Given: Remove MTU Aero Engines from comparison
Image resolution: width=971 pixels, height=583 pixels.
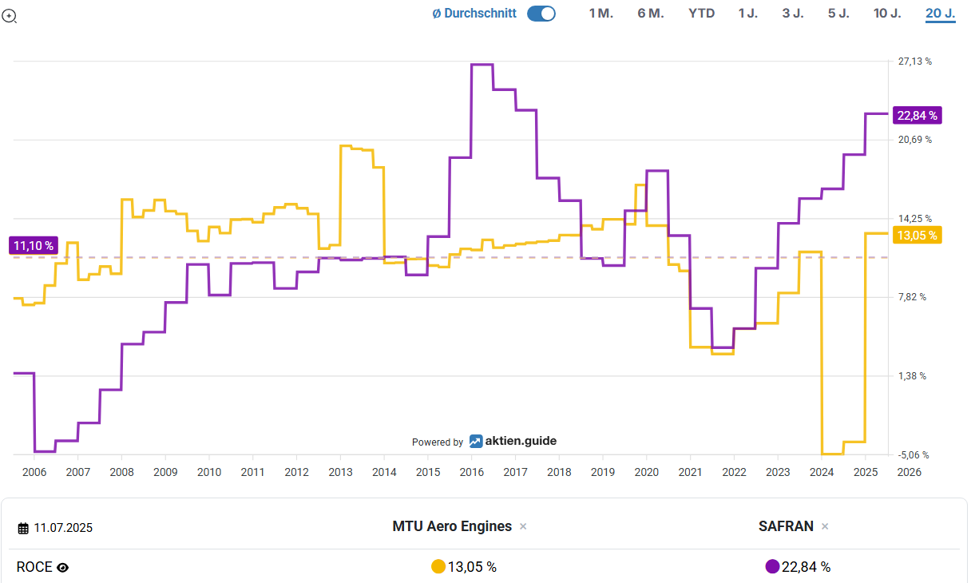Looking at the screenshot, I should tap(523, 526).
